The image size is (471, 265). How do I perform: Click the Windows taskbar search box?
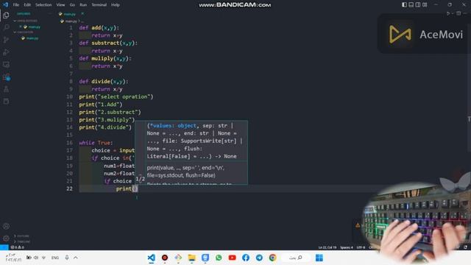296,258
